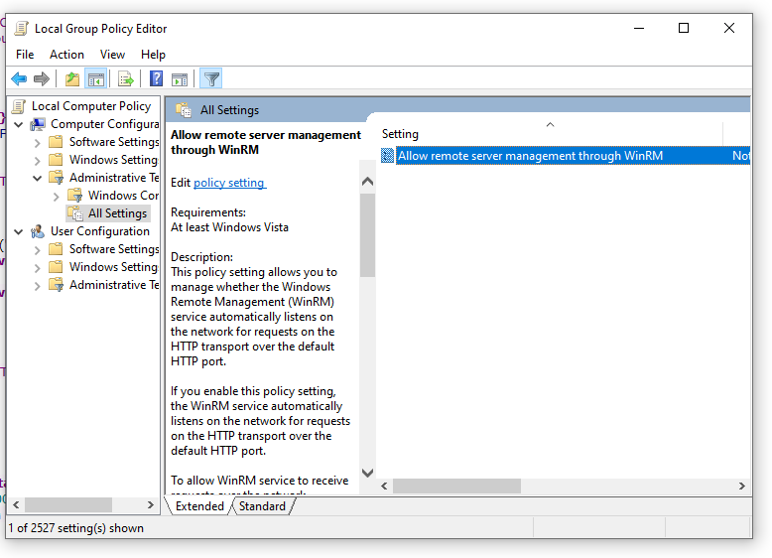Click the Forward arrow toolbar icon
Screen dimensions: 772x558
tap(42, 78)
